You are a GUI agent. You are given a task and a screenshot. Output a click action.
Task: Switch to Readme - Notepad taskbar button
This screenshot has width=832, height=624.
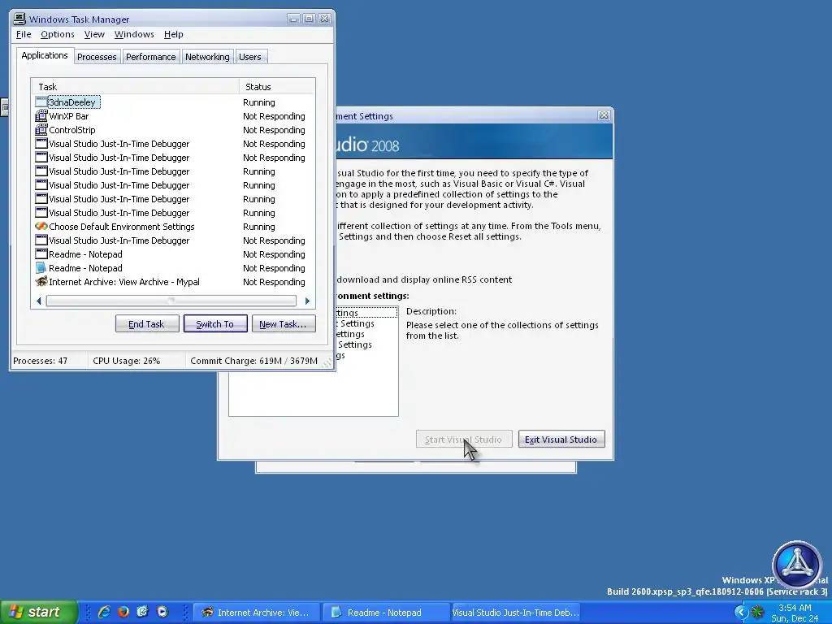(386, 612)
